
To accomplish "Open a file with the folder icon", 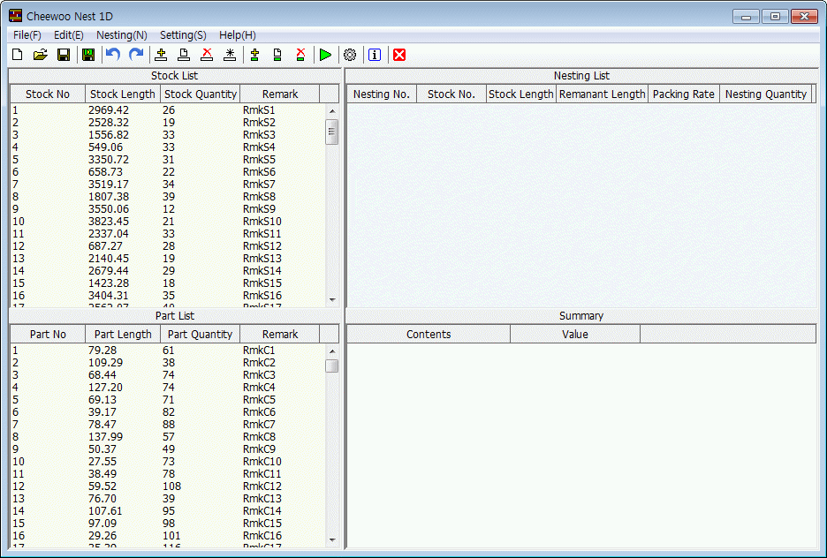I will (x=40, y=55).
